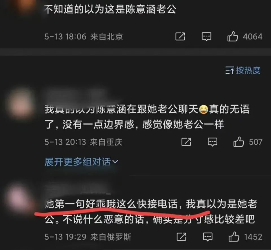The height and width of the screenshot is (250, 271).
Task: Share the 19:29 comment from 俄罗斯
Action: click(x=181, y=237)
